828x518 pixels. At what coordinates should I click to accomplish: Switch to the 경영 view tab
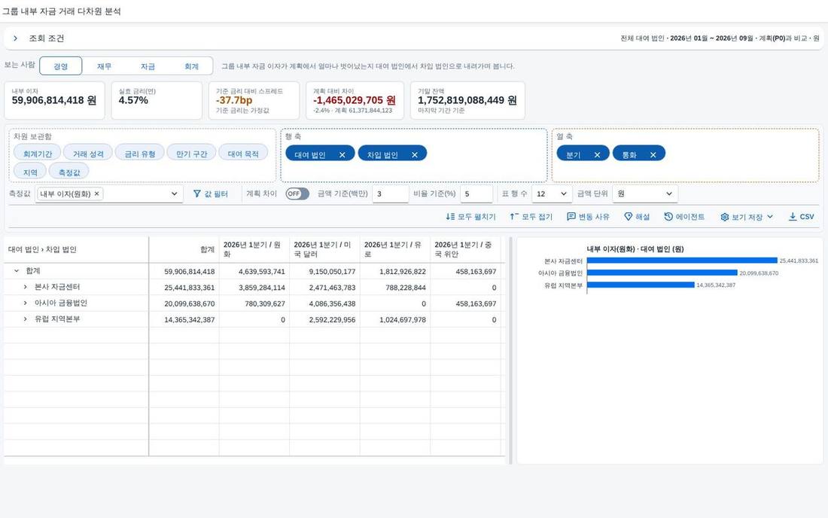click(61, 66)
